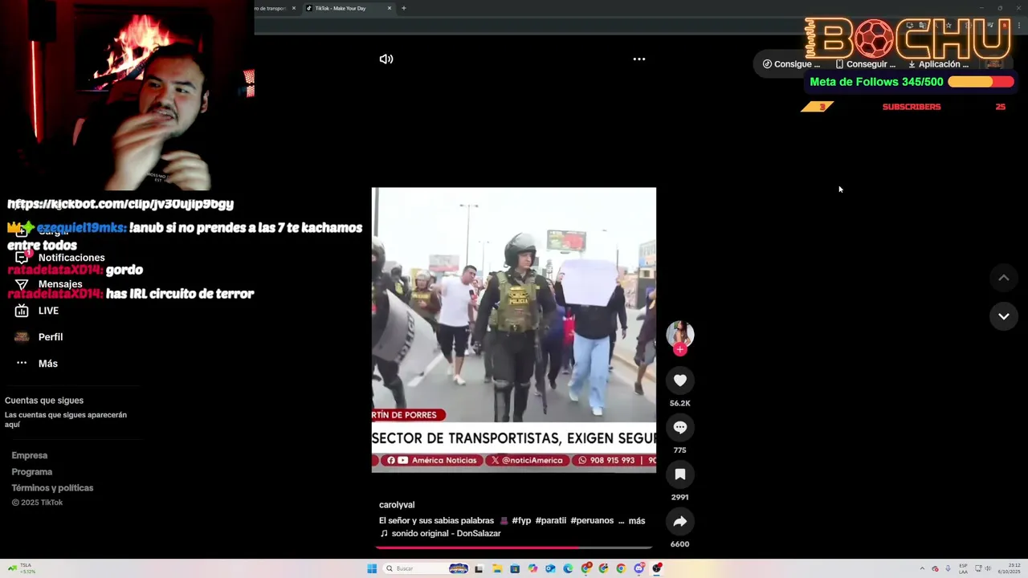Viewport: 1028px width, 578px height.
Task: Open comments via the speech bubble icon
Action: (x=680, y=427)
